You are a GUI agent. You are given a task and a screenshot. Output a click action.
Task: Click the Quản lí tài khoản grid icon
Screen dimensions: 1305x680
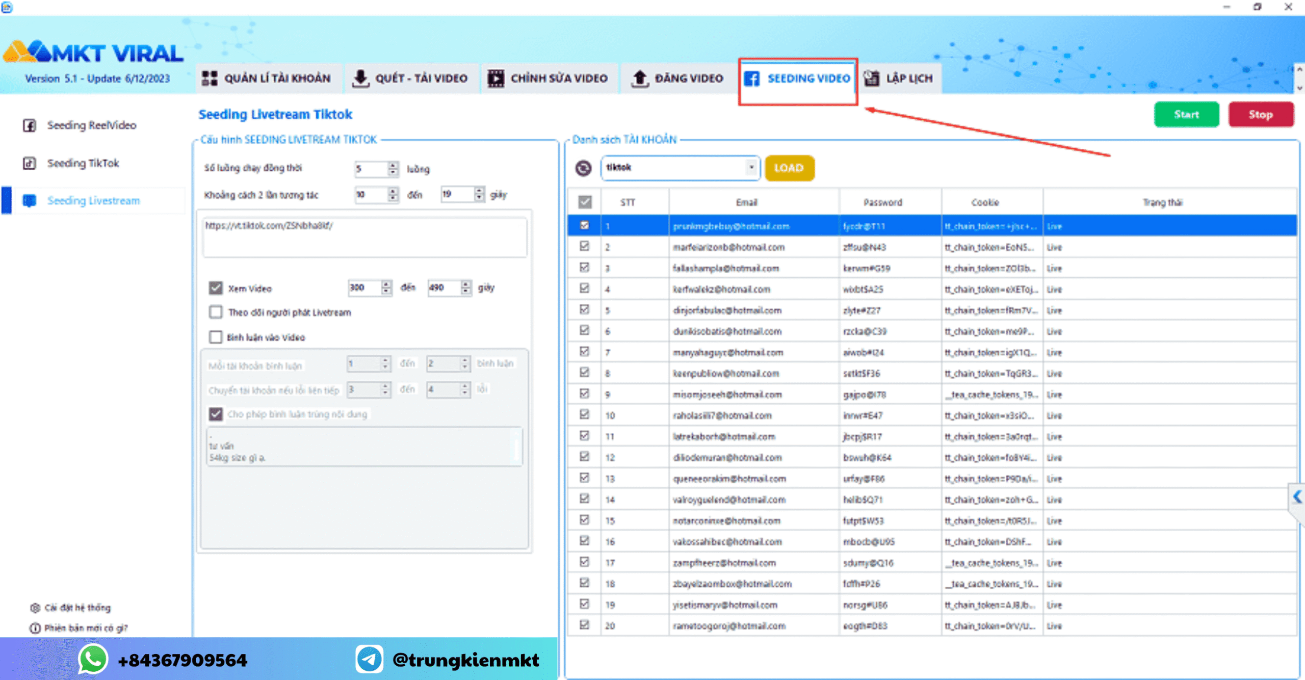210,79
